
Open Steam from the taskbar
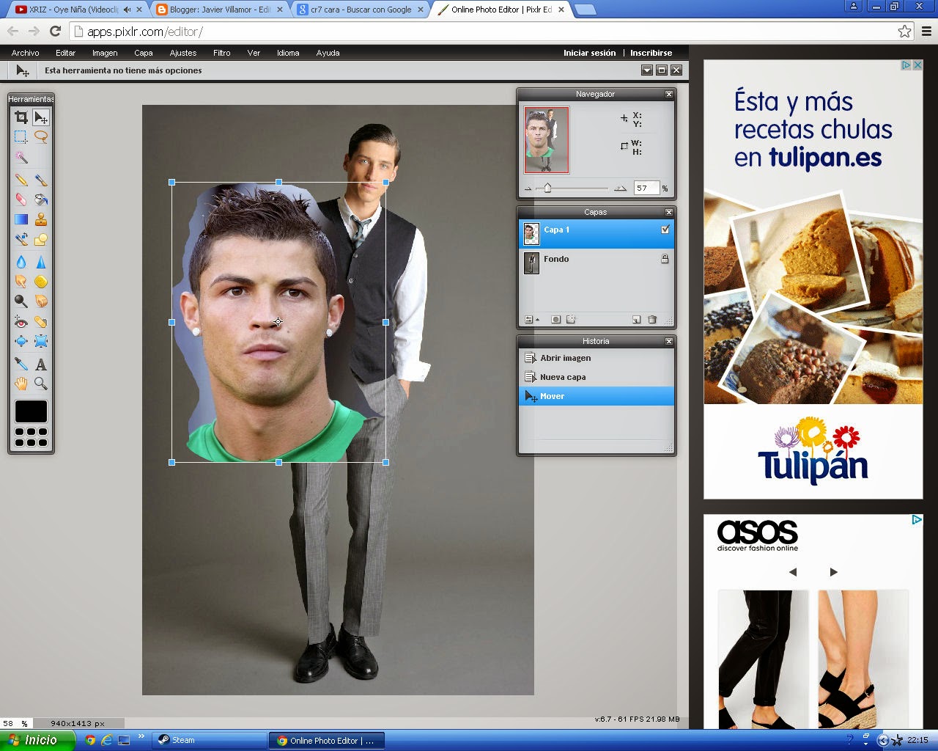coord(209,740)
